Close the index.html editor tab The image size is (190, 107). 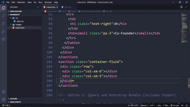[x=57, y=7]
